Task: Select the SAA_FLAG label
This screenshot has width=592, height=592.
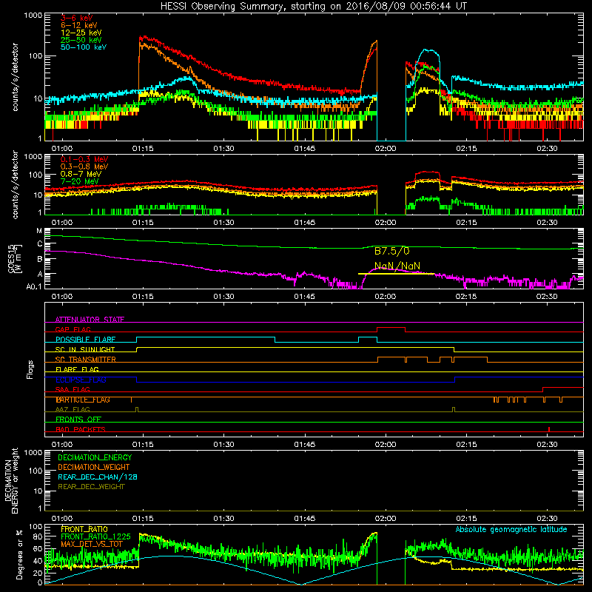Action: tap(73, 389)
